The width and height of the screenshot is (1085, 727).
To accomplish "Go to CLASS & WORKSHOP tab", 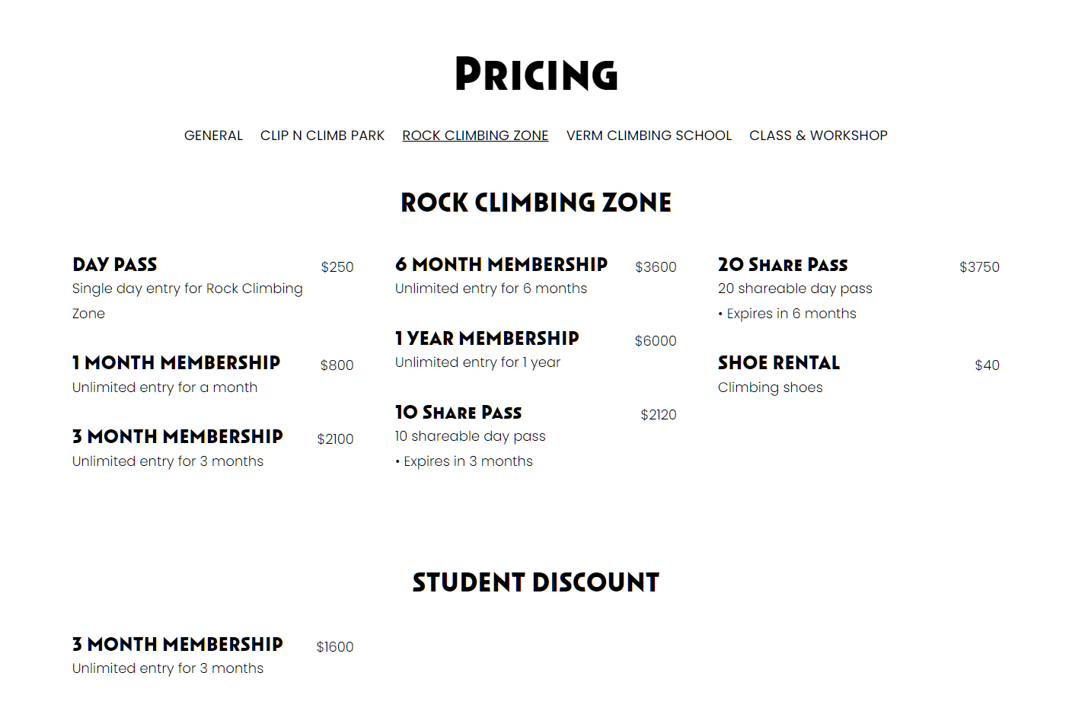I will 818,136.
